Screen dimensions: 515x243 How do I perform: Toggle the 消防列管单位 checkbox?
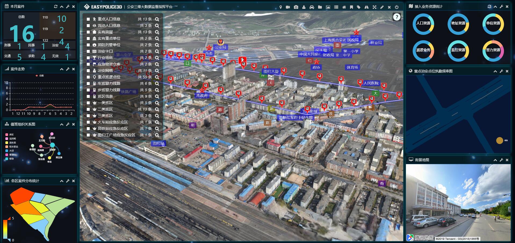88,45
